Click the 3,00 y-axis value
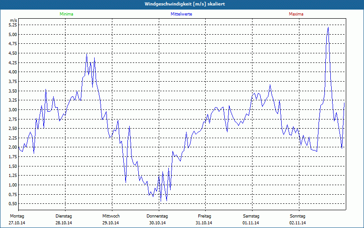364x228 pixels. [13, 109]
